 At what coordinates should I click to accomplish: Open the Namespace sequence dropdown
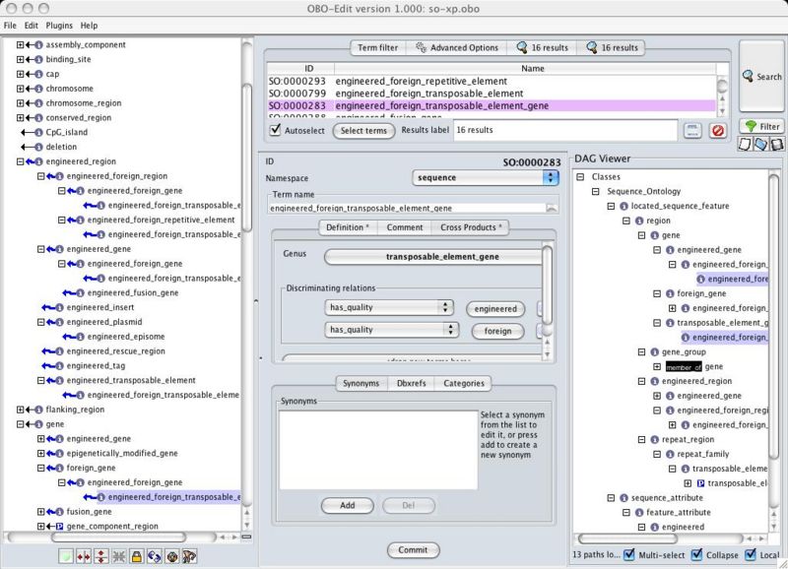tap(485, 178)
